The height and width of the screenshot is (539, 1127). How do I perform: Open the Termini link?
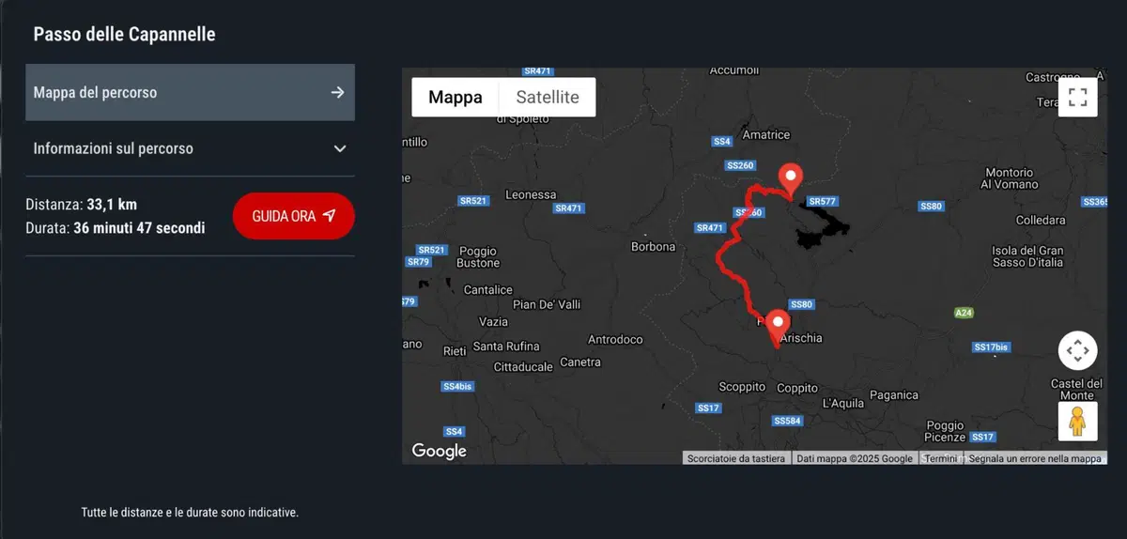click(940, 458)
